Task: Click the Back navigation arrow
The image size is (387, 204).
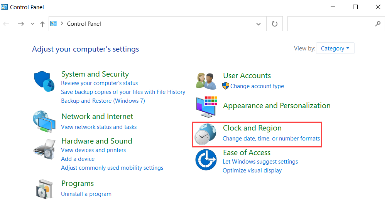Action: pos(6,24)
